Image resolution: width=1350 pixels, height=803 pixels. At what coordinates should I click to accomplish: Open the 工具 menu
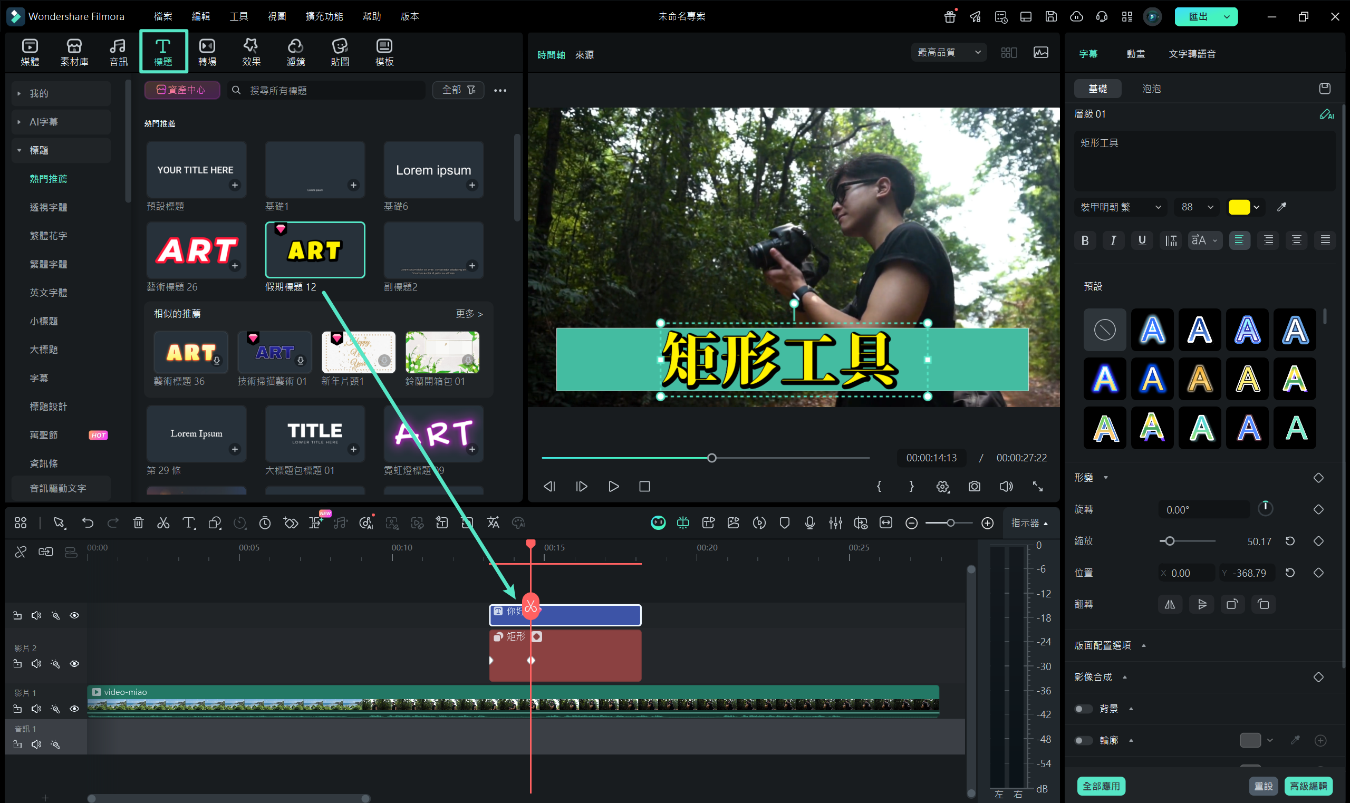238,16
